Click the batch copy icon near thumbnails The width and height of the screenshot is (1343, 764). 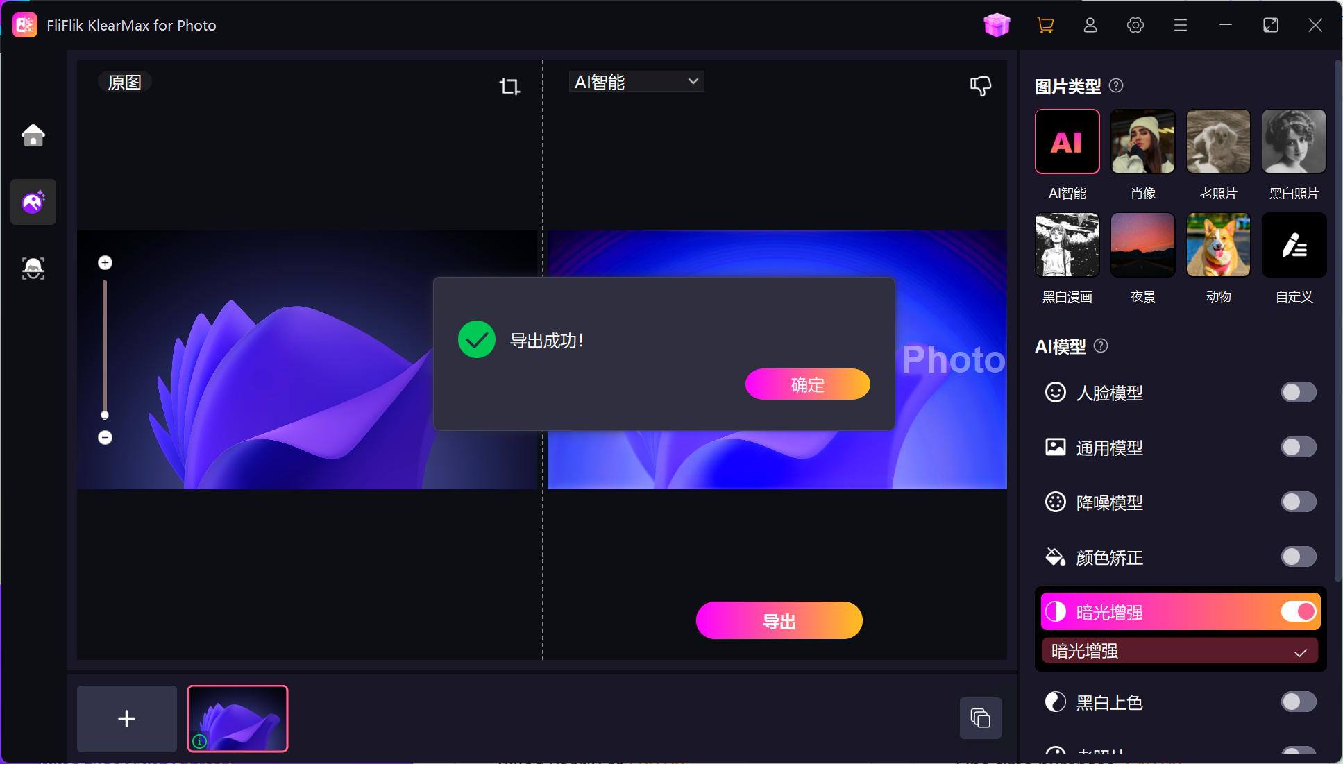coord(980,718)
